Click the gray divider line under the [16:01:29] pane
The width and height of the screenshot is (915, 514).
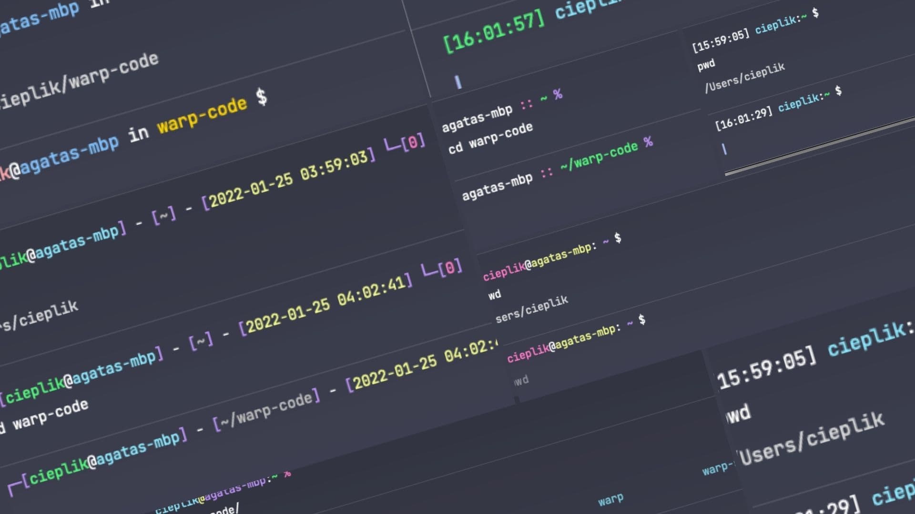[820, 147]
